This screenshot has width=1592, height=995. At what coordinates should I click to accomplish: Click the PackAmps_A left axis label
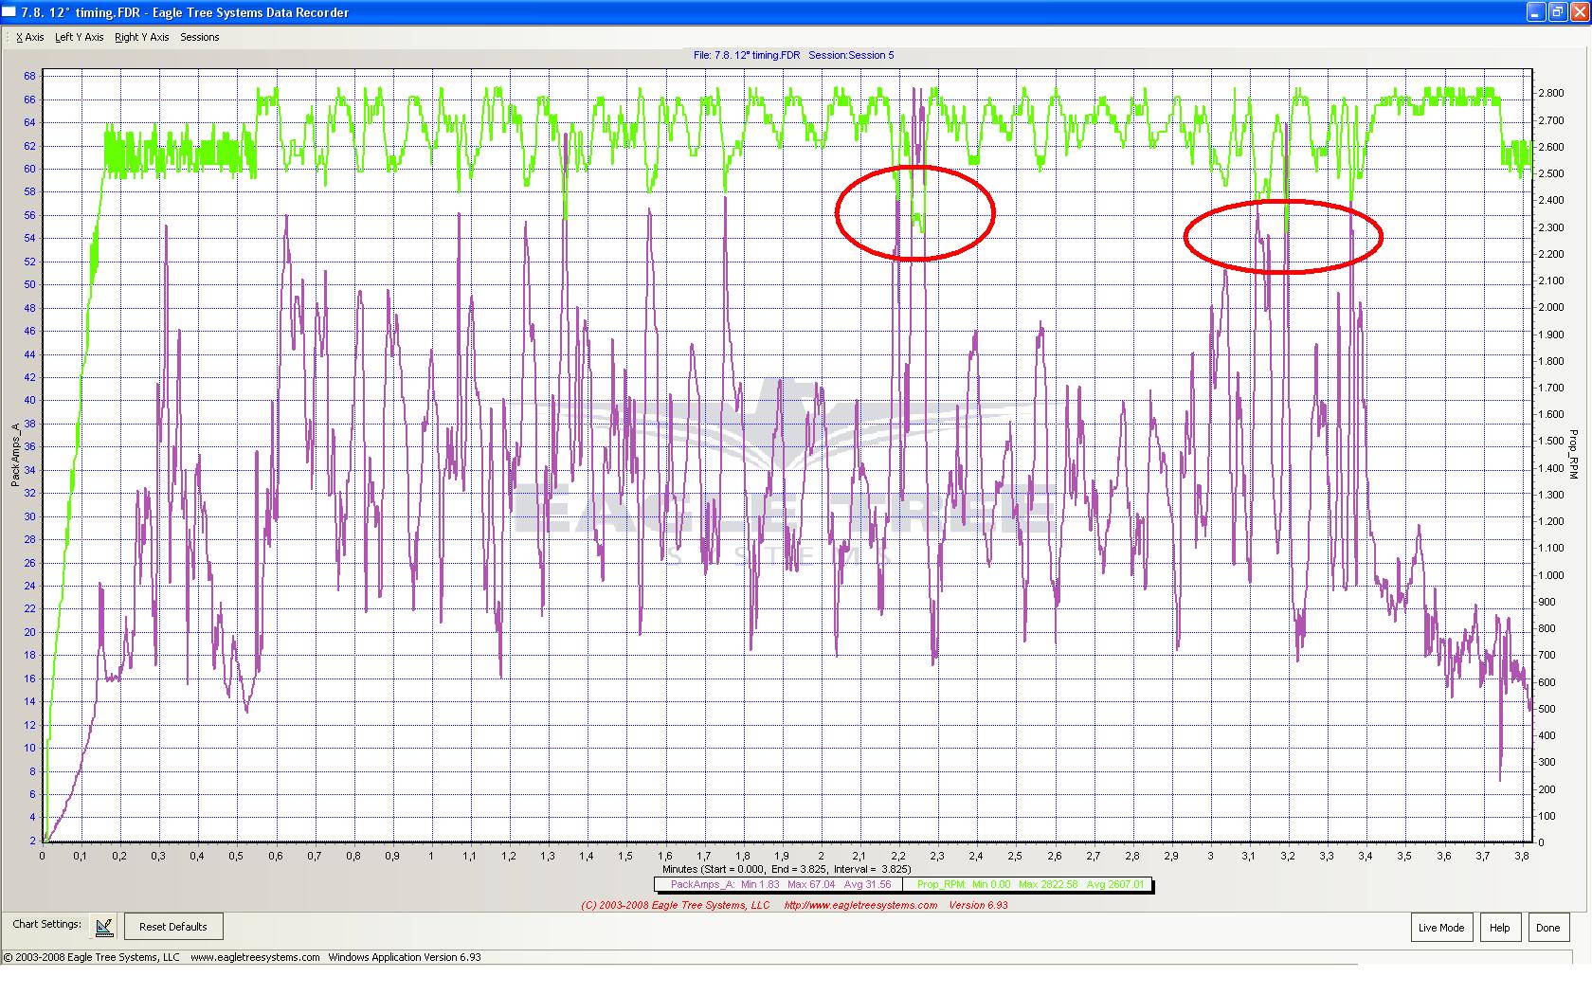(16, 455)
